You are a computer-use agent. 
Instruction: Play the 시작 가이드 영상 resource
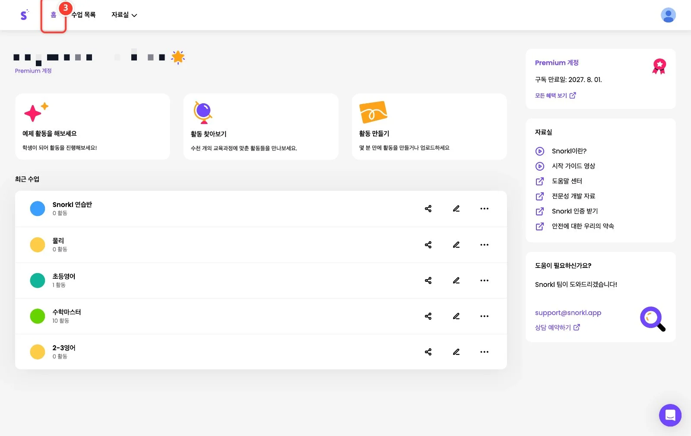(x=565, y=166)
